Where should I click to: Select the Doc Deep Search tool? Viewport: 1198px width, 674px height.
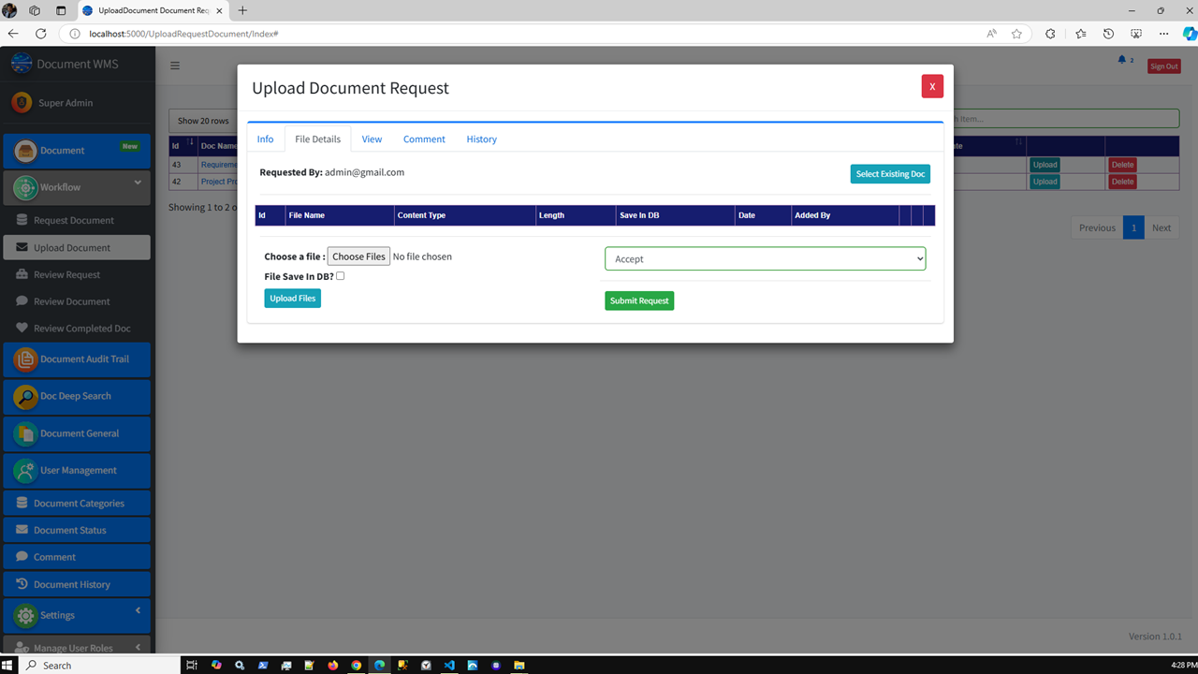pos(76,396)
